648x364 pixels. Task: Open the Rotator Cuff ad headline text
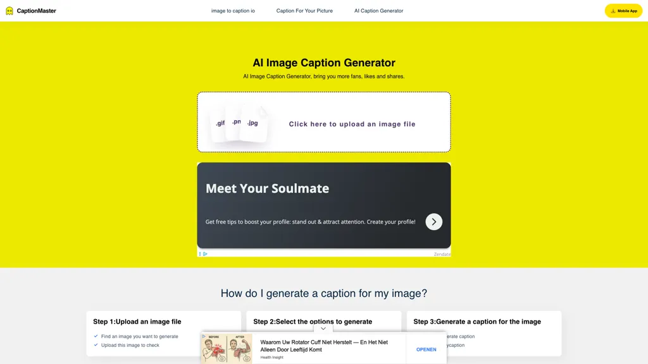(x=324, y=346)
